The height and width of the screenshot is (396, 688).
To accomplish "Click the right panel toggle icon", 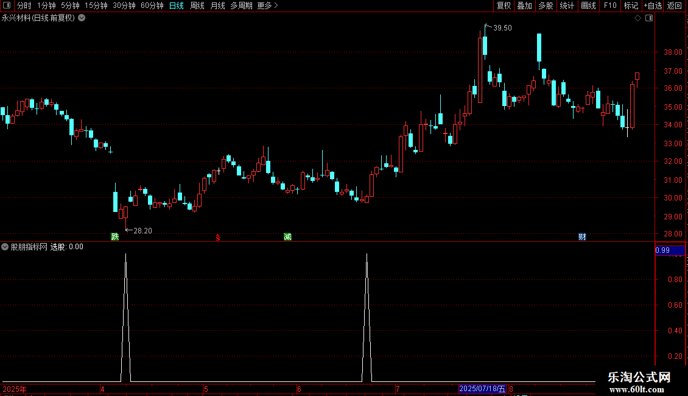I will point(649,18).
